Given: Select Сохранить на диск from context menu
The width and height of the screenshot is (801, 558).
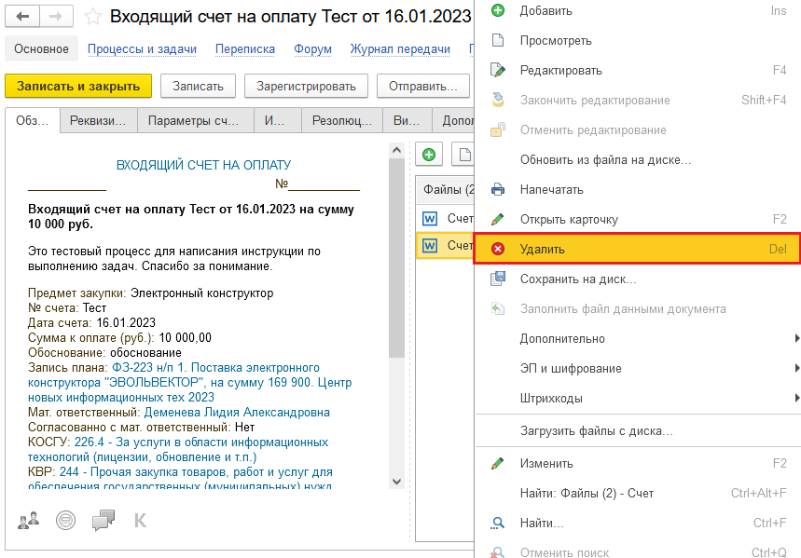Looking at the screenshot, I should 578,279.
